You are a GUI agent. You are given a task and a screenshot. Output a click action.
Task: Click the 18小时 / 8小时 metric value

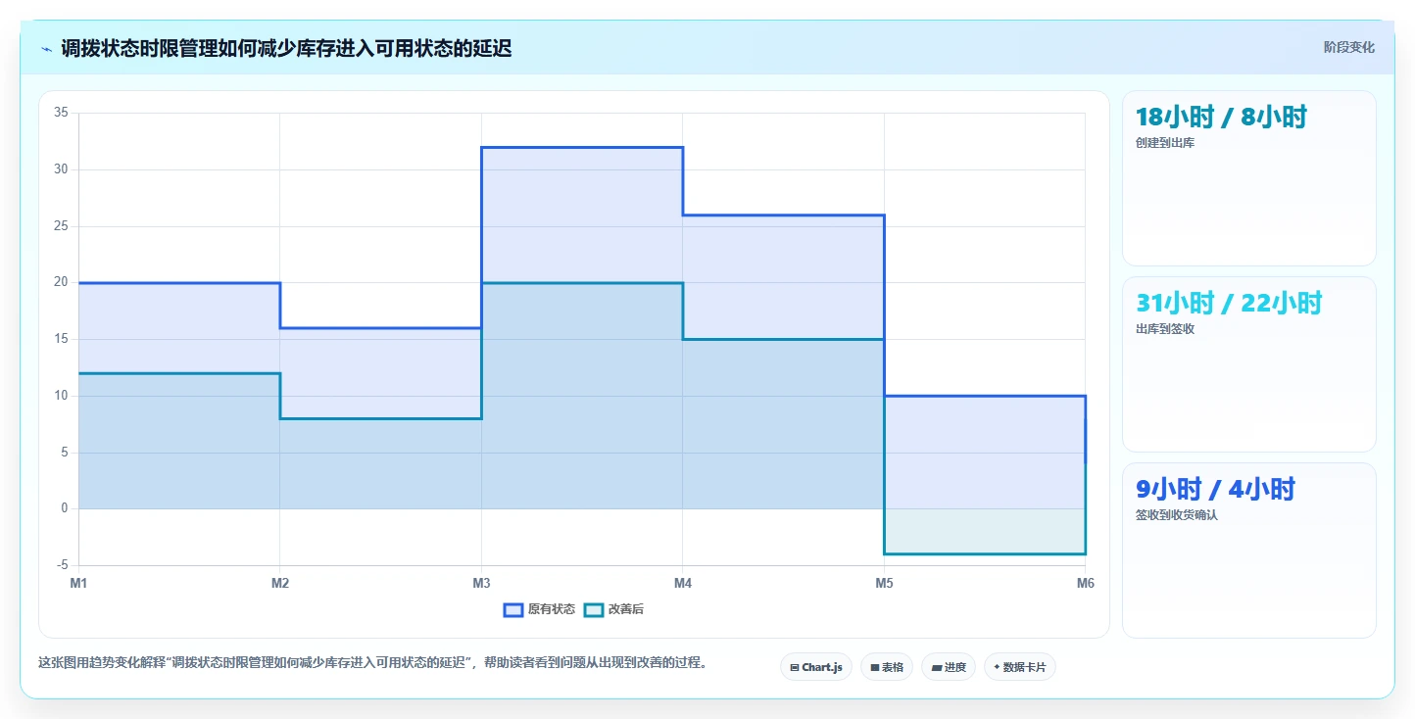(x=1221, y=117)
